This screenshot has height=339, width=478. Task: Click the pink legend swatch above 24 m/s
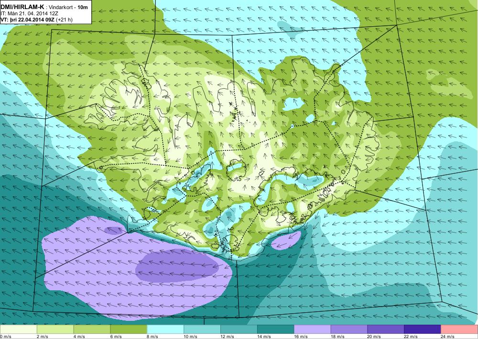pos(459,329)
